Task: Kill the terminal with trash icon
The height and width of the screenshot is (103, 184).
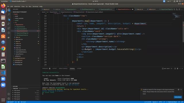Action: pyautogui.click(x=178, y=69)
